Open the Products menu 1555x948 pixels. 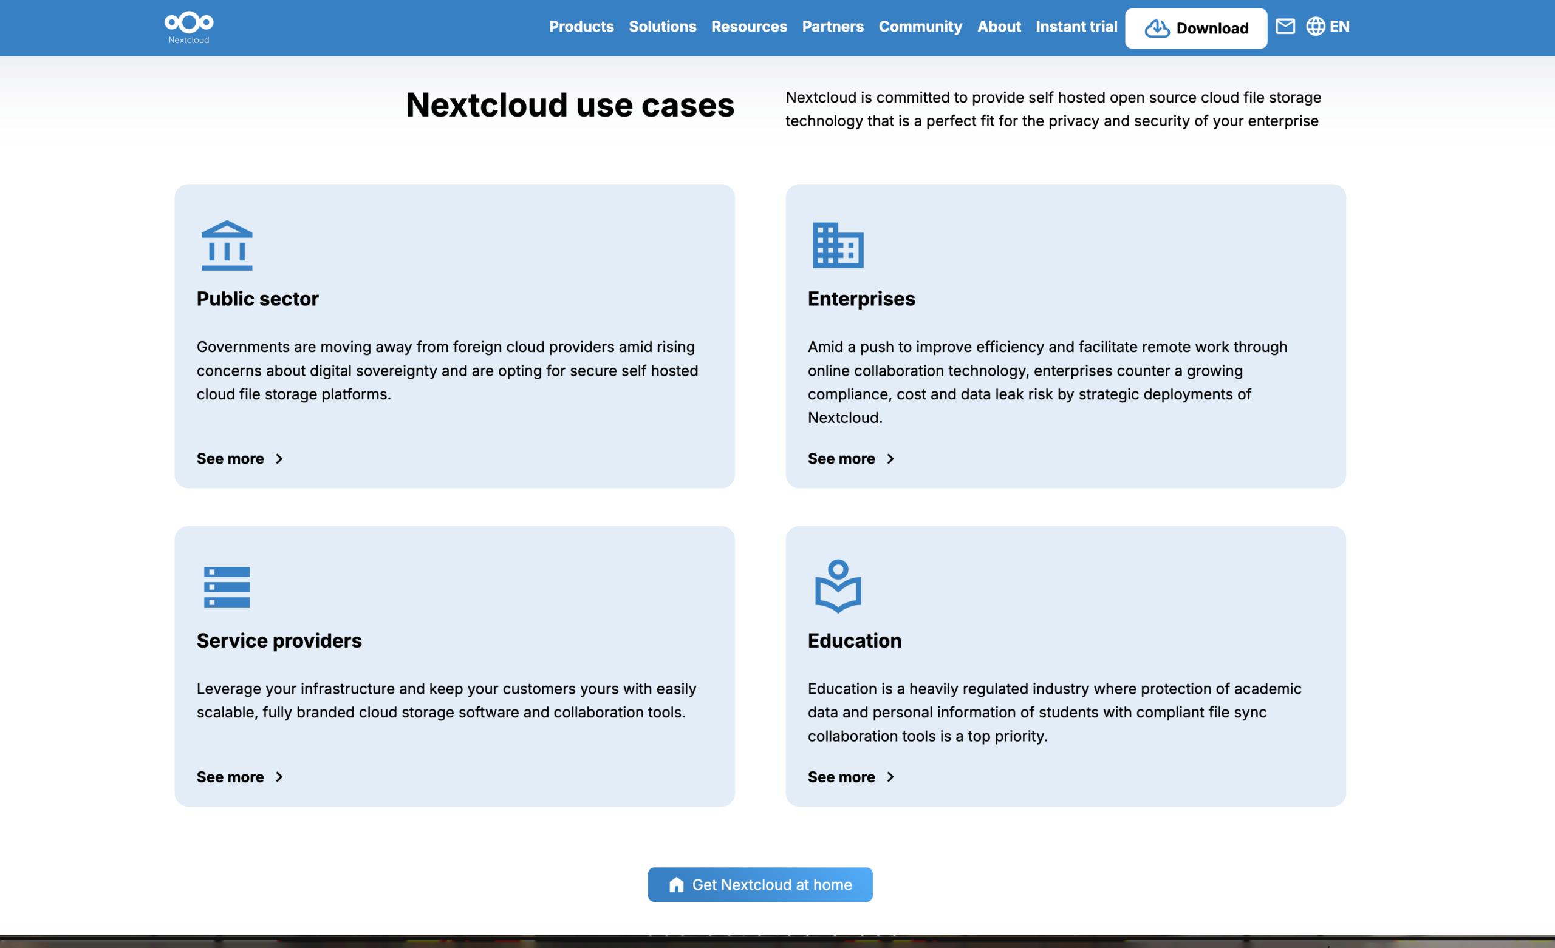pyautogui.click(x=581, y=27)
